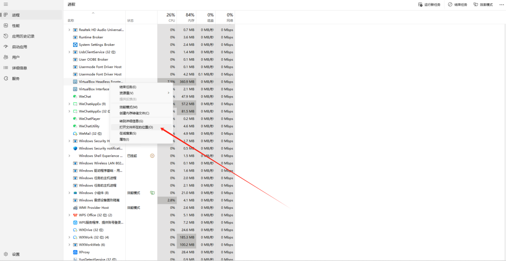Image resolution: width=506 pixels, height=261 pixels.
Task: Click the WPS服务程序 cloud icon
Action: pyautogui.click(x=75, y=222)
